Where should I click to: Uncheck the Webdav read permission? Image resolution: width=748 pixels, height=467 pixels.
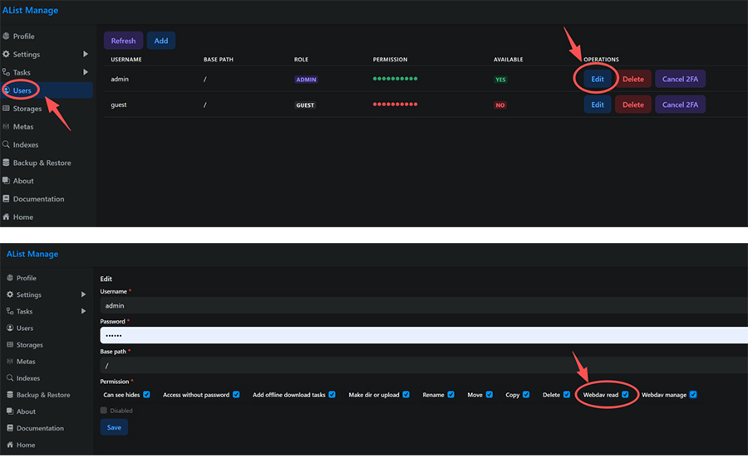(625, 395)
